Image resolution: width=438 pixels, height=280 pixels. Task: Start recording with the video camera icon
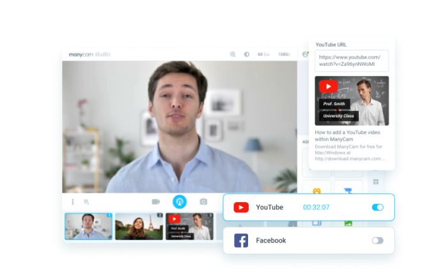(155, 202)
